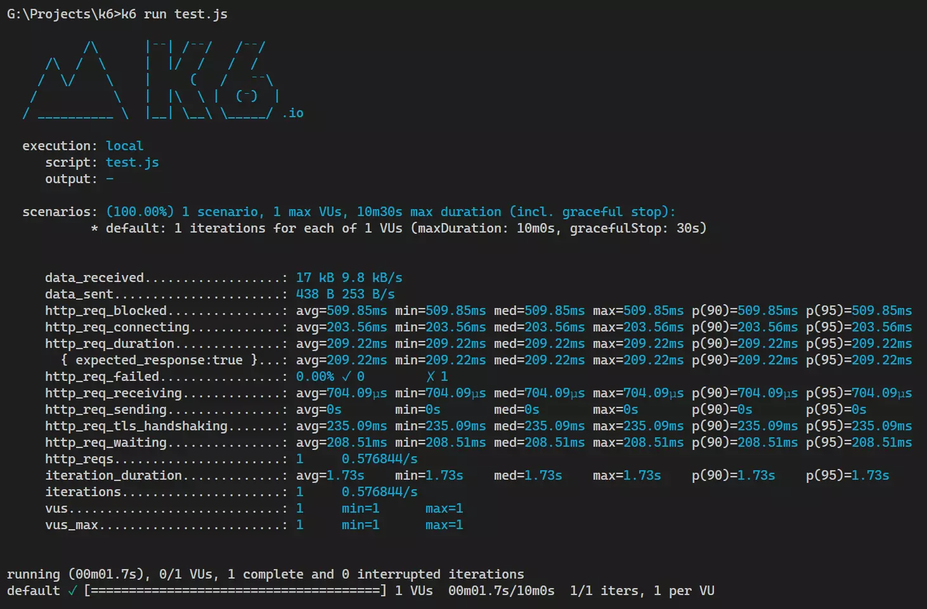Click the 'http_req_receiving' metric name
The image size is (927, 609).
pyautogui.click(x=113, y=393)
